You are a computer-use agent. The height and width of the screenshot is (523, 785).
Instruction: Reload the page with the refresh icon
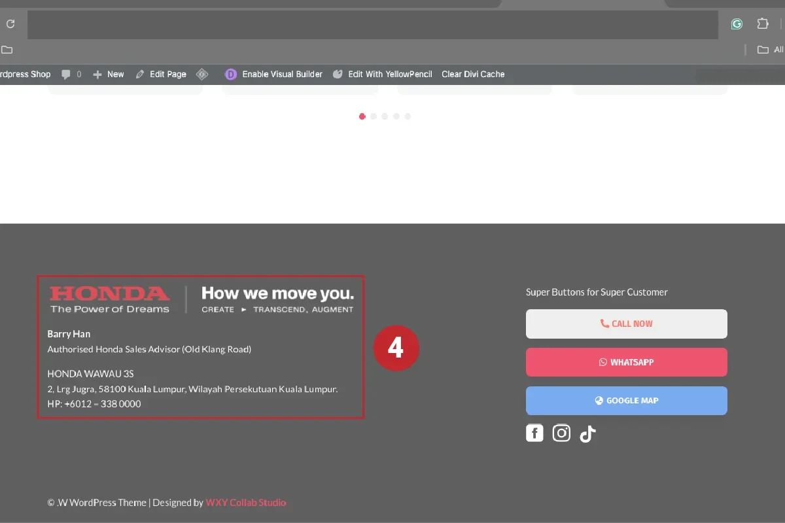coord(10,24)
